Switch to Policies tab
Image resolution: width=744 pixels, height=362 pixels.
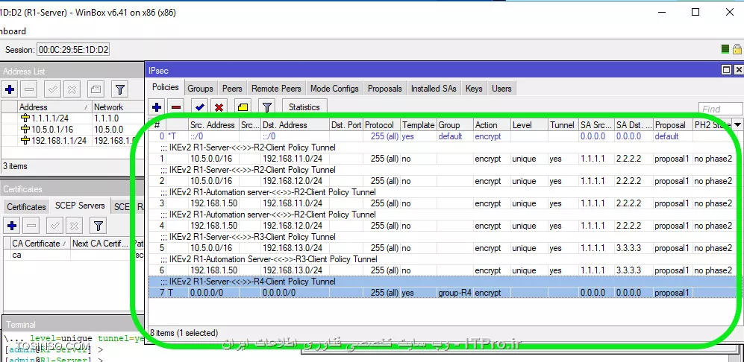[166, 88]
